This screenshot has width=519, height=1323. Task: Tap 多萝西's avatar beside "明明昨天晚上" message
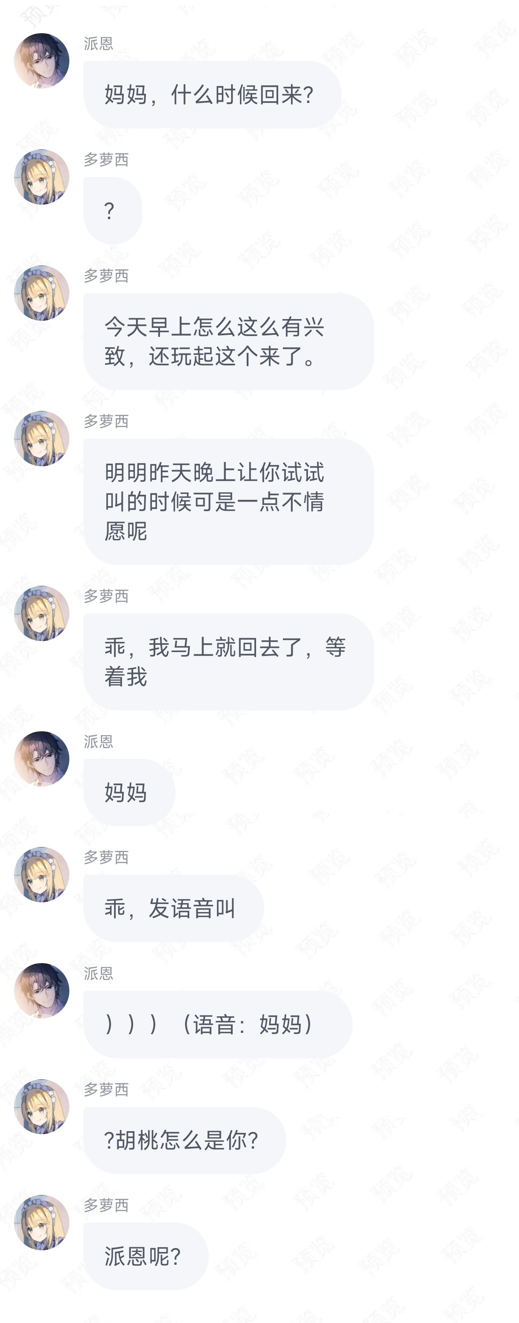(x=42, y=438)
